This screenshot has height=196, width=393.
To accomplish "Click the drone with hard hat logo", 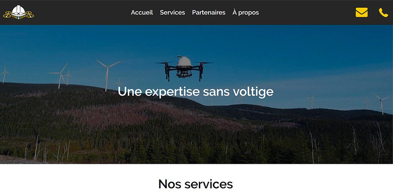I will pos(19,12).
